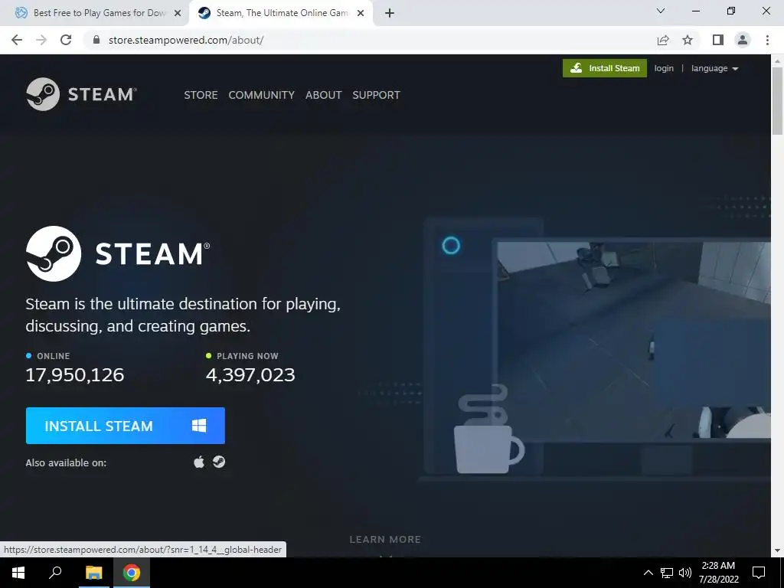The width and height of the screenshot is (784, 588).
Task: Open the COMMUNITY menu
Action: coord(262,95)
